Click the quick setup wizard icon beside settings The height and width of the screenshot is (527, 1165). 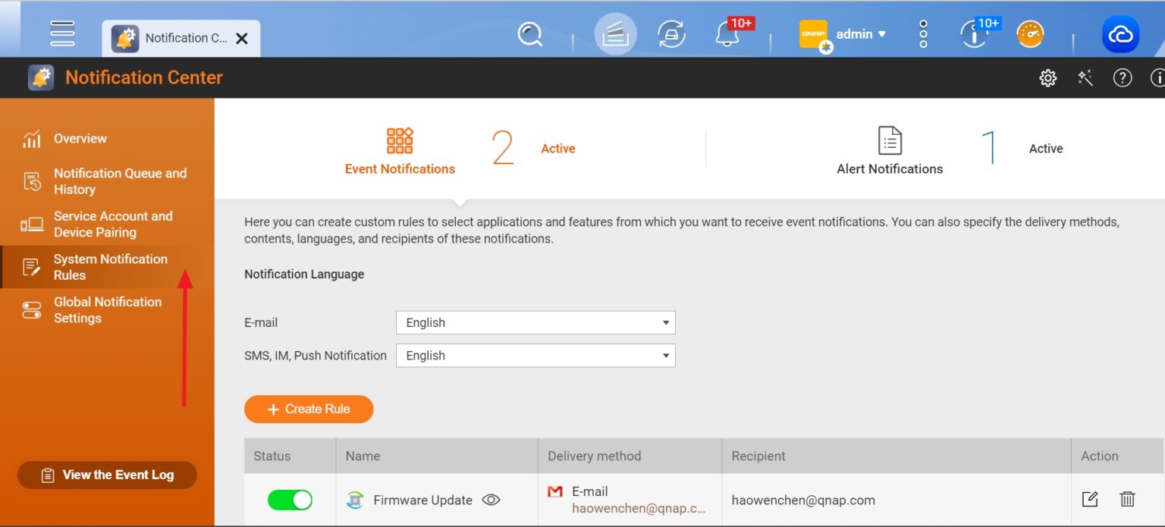point(1085,77)
